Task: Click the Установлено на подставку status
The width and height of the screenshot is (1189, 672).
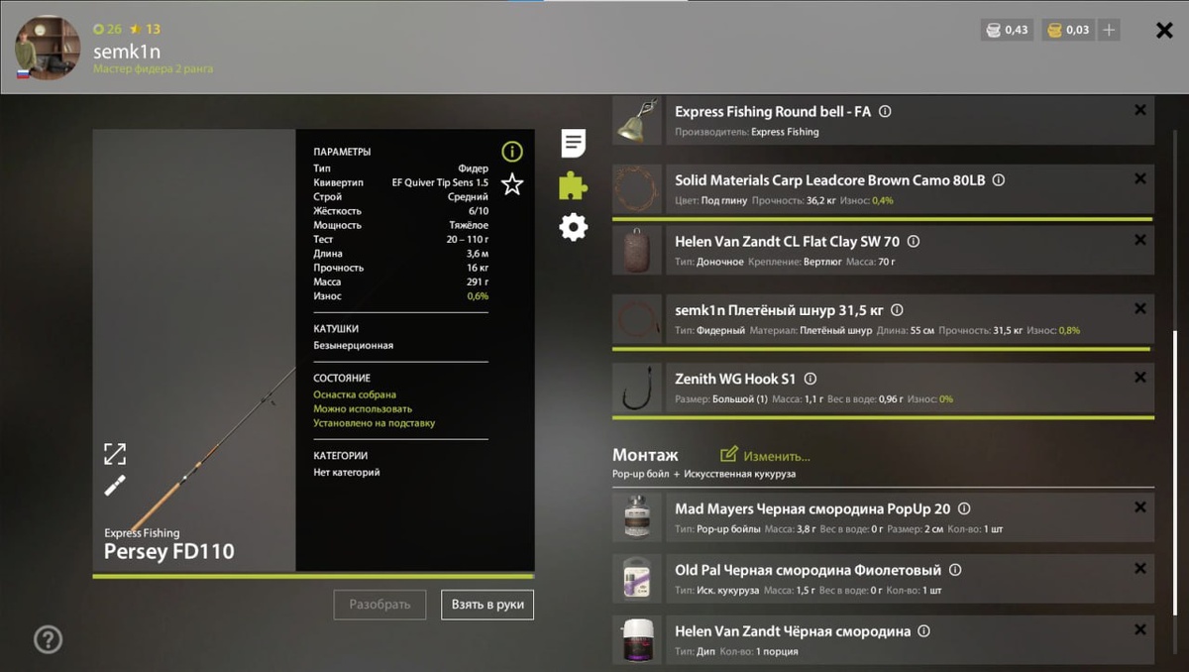Action: click(374, 423)
